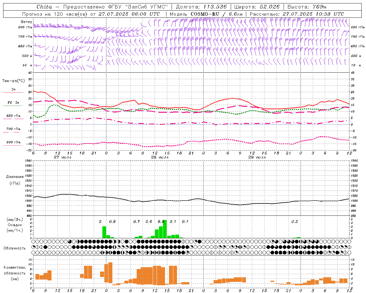Click the "(мм/1ч.)" precipitation unit label

(x=15, y=230)
